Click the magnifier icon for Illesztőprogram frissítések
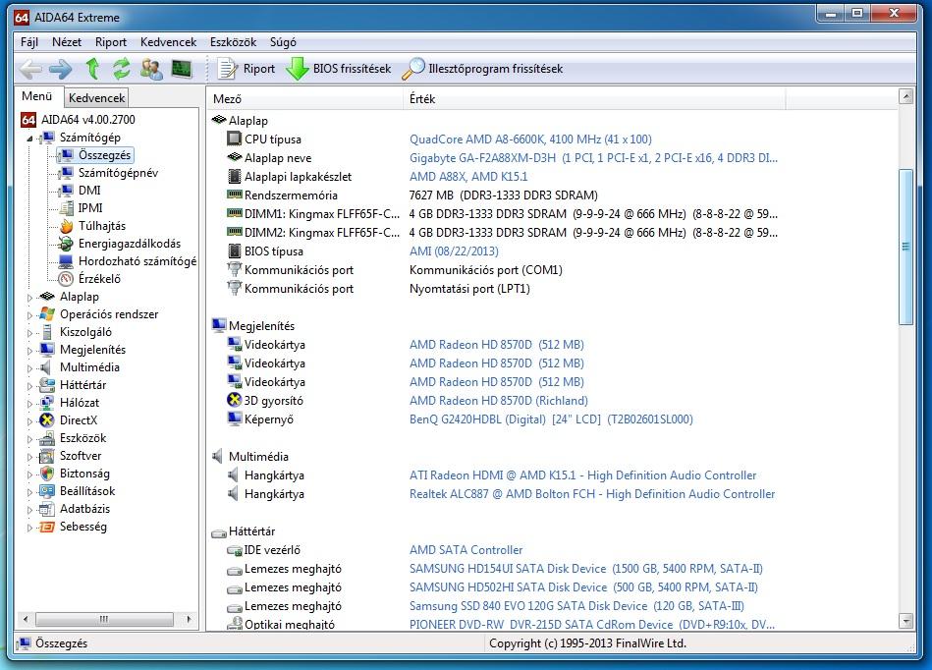The height and width of the screenshot is (670, 932). tap(413, 69)
